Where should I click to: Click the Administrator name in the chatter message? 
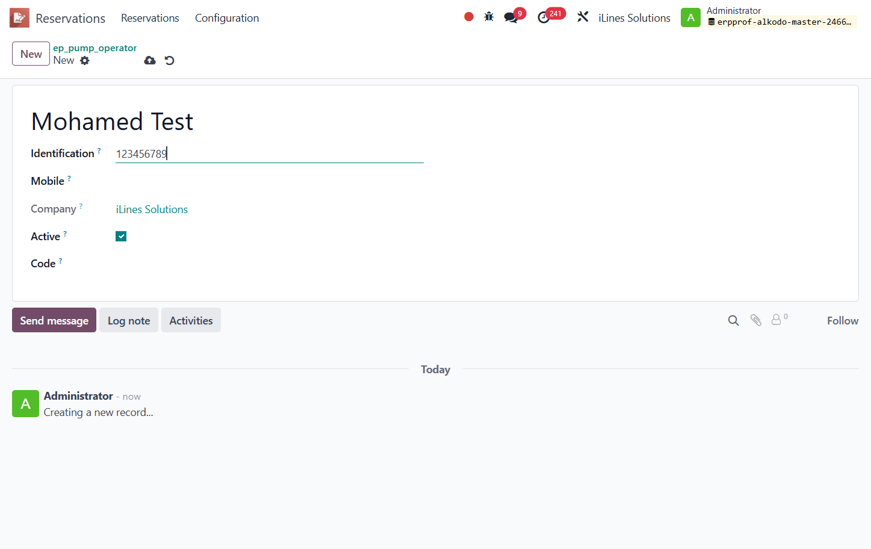tap(78, 396)
